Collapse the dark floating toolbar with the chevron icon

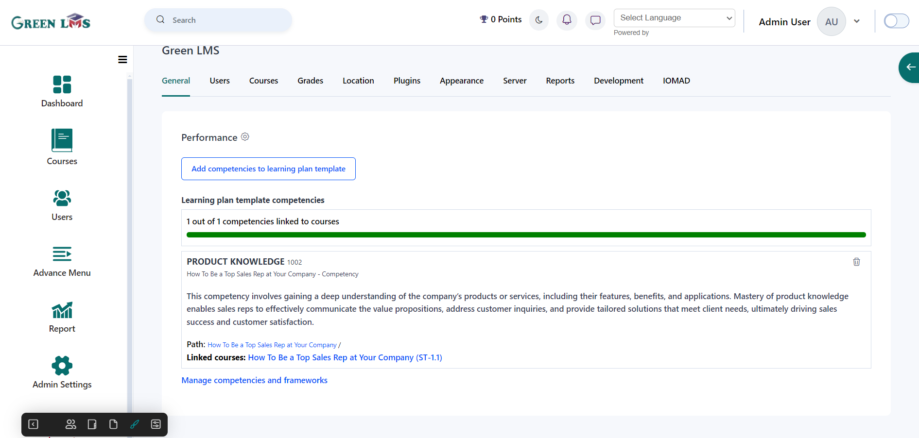tap(33, 424)
